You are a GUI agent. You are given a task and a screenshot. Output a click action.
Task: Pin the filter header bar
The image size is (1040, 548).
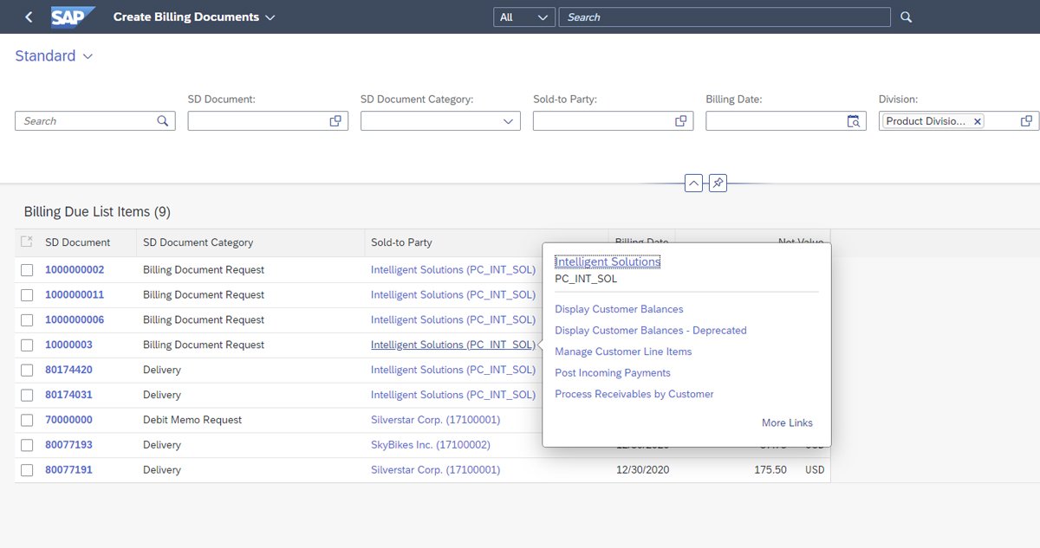718,184
